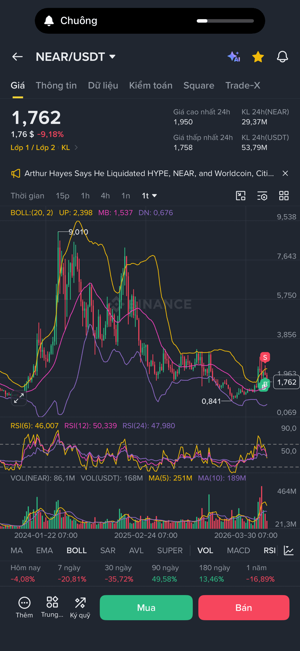Image resolution: width=300 pixels, height=651 pixels.
Task: Open price alert bell icon
Action: tap(282, 57)
